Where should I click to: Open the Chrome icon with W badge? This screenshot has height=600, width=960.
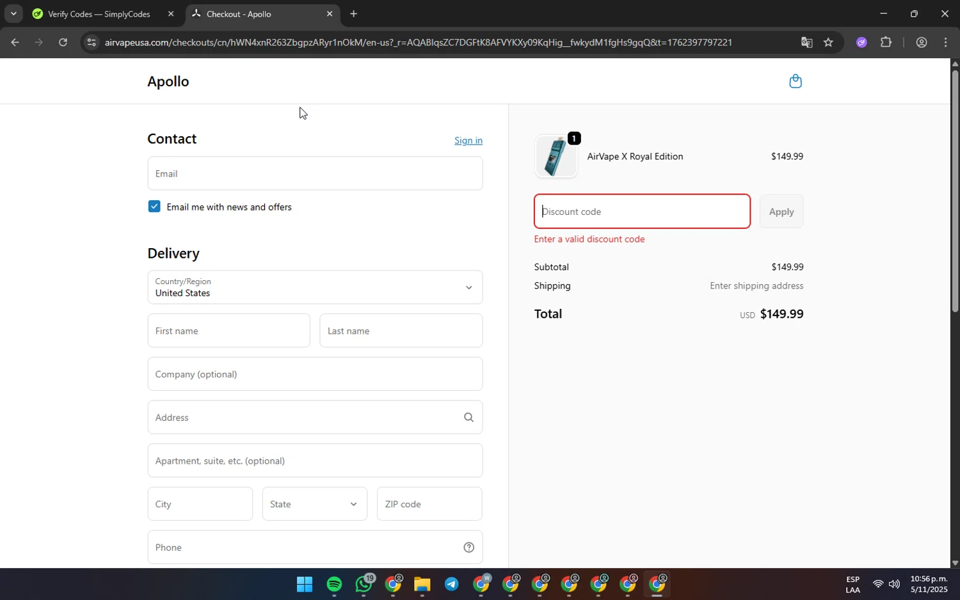coord(481,584)
